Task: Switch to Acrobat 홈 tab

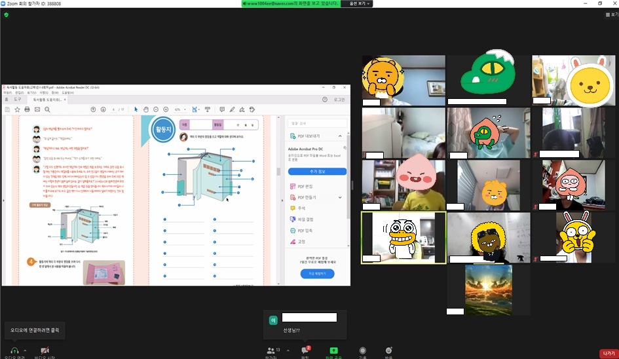Action: click(x=7, y=100)
